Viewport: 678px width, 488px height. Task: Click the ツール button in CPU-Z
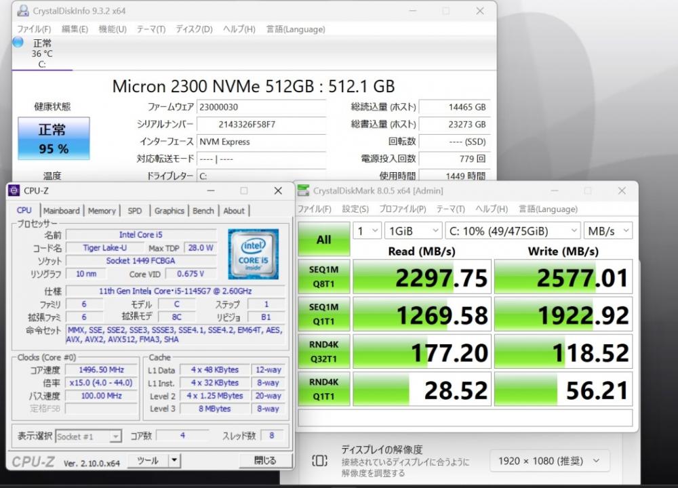click(148, 460)
